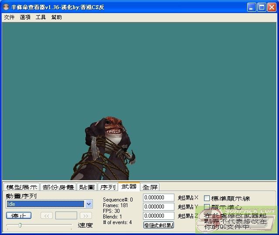Step to previous frame with << button
The width and height of the screenshot is (279, 235).
point(47,215)
